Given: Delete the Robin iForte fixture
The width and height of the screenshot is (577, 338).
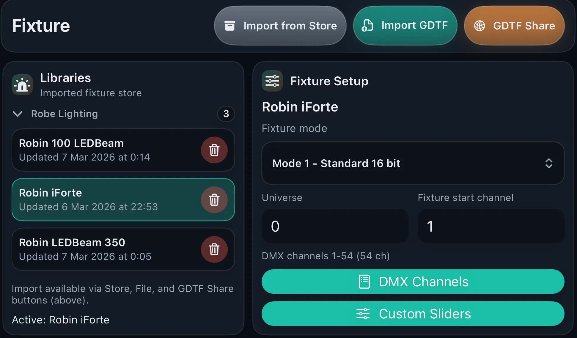Looking at the screenshot, I should [214, 200].
